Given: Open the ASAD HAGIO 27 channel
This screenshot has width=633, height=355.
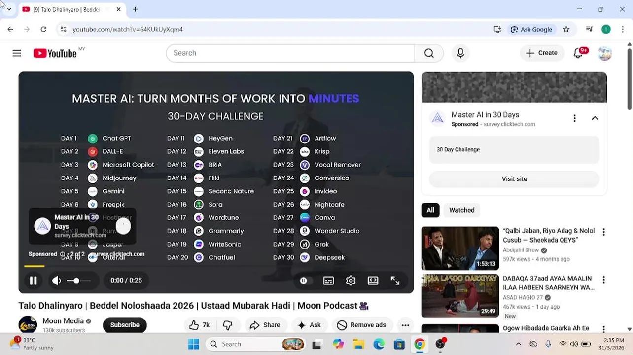Looking at the screenshot, I should (x=523, y=297).
